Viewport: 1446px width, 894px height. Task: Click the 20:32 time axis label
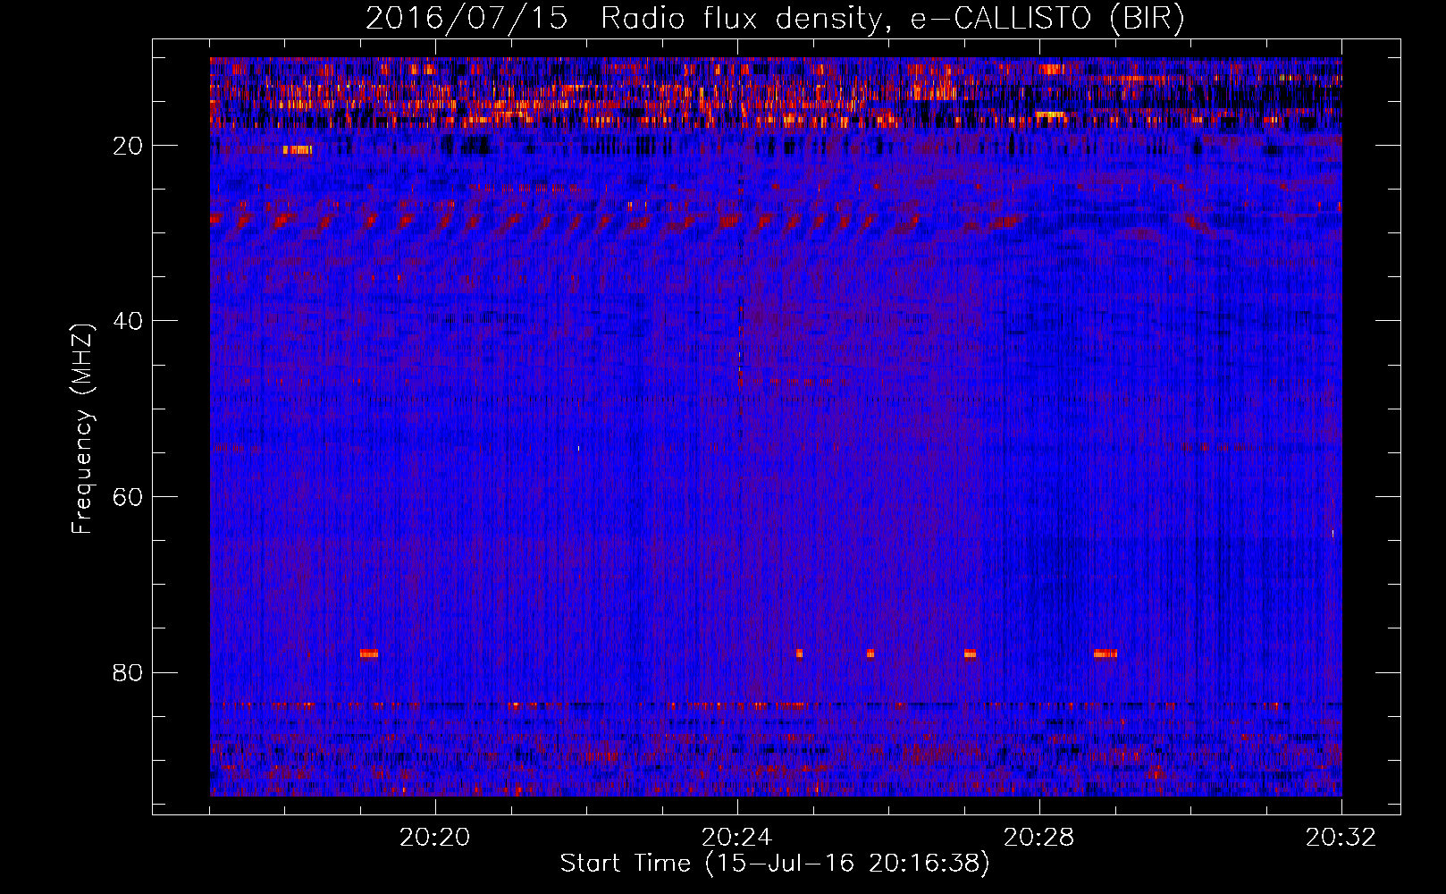click(x=1341, y=838)
